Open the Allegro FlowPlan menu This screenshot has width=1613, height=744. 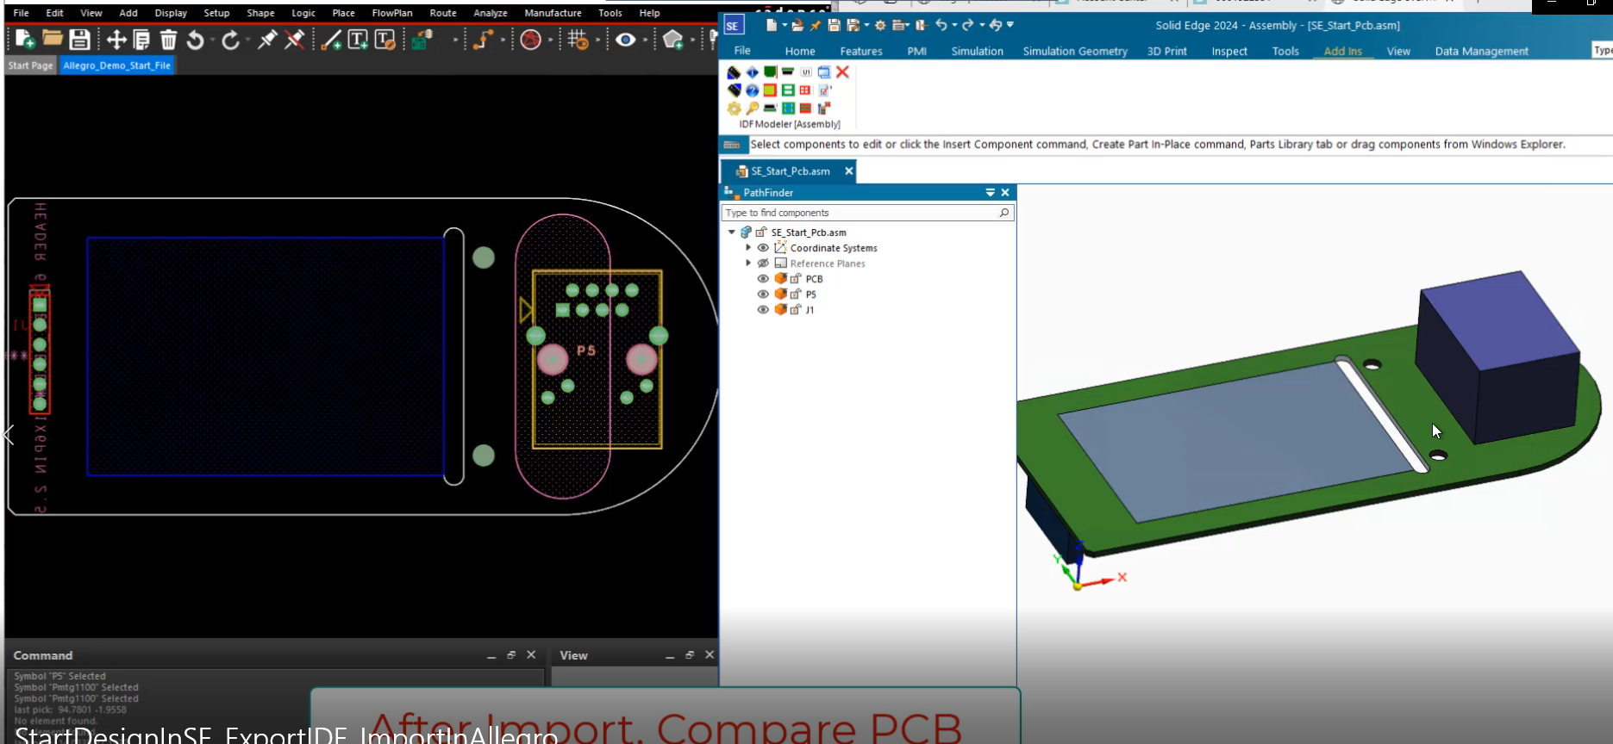[392, 13]
